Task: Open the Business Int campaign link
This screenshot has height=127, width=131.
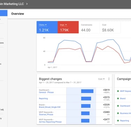Action: (x=125, y=113)
